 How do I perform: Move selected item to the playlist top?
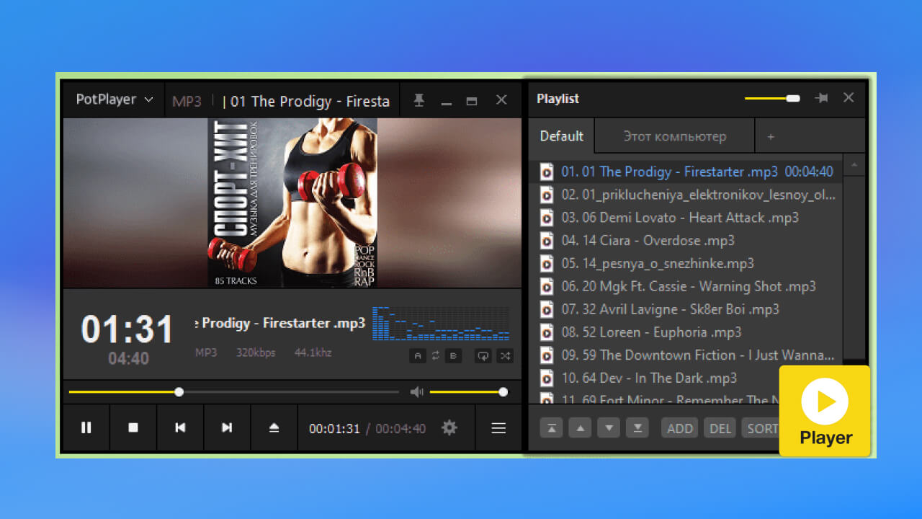tap(551, 428)
